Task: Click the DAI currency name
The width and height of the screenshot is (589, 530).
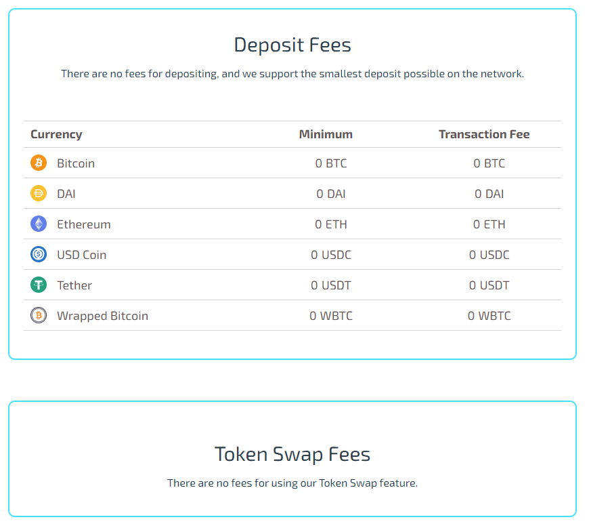Action: [x=66, y=194]
